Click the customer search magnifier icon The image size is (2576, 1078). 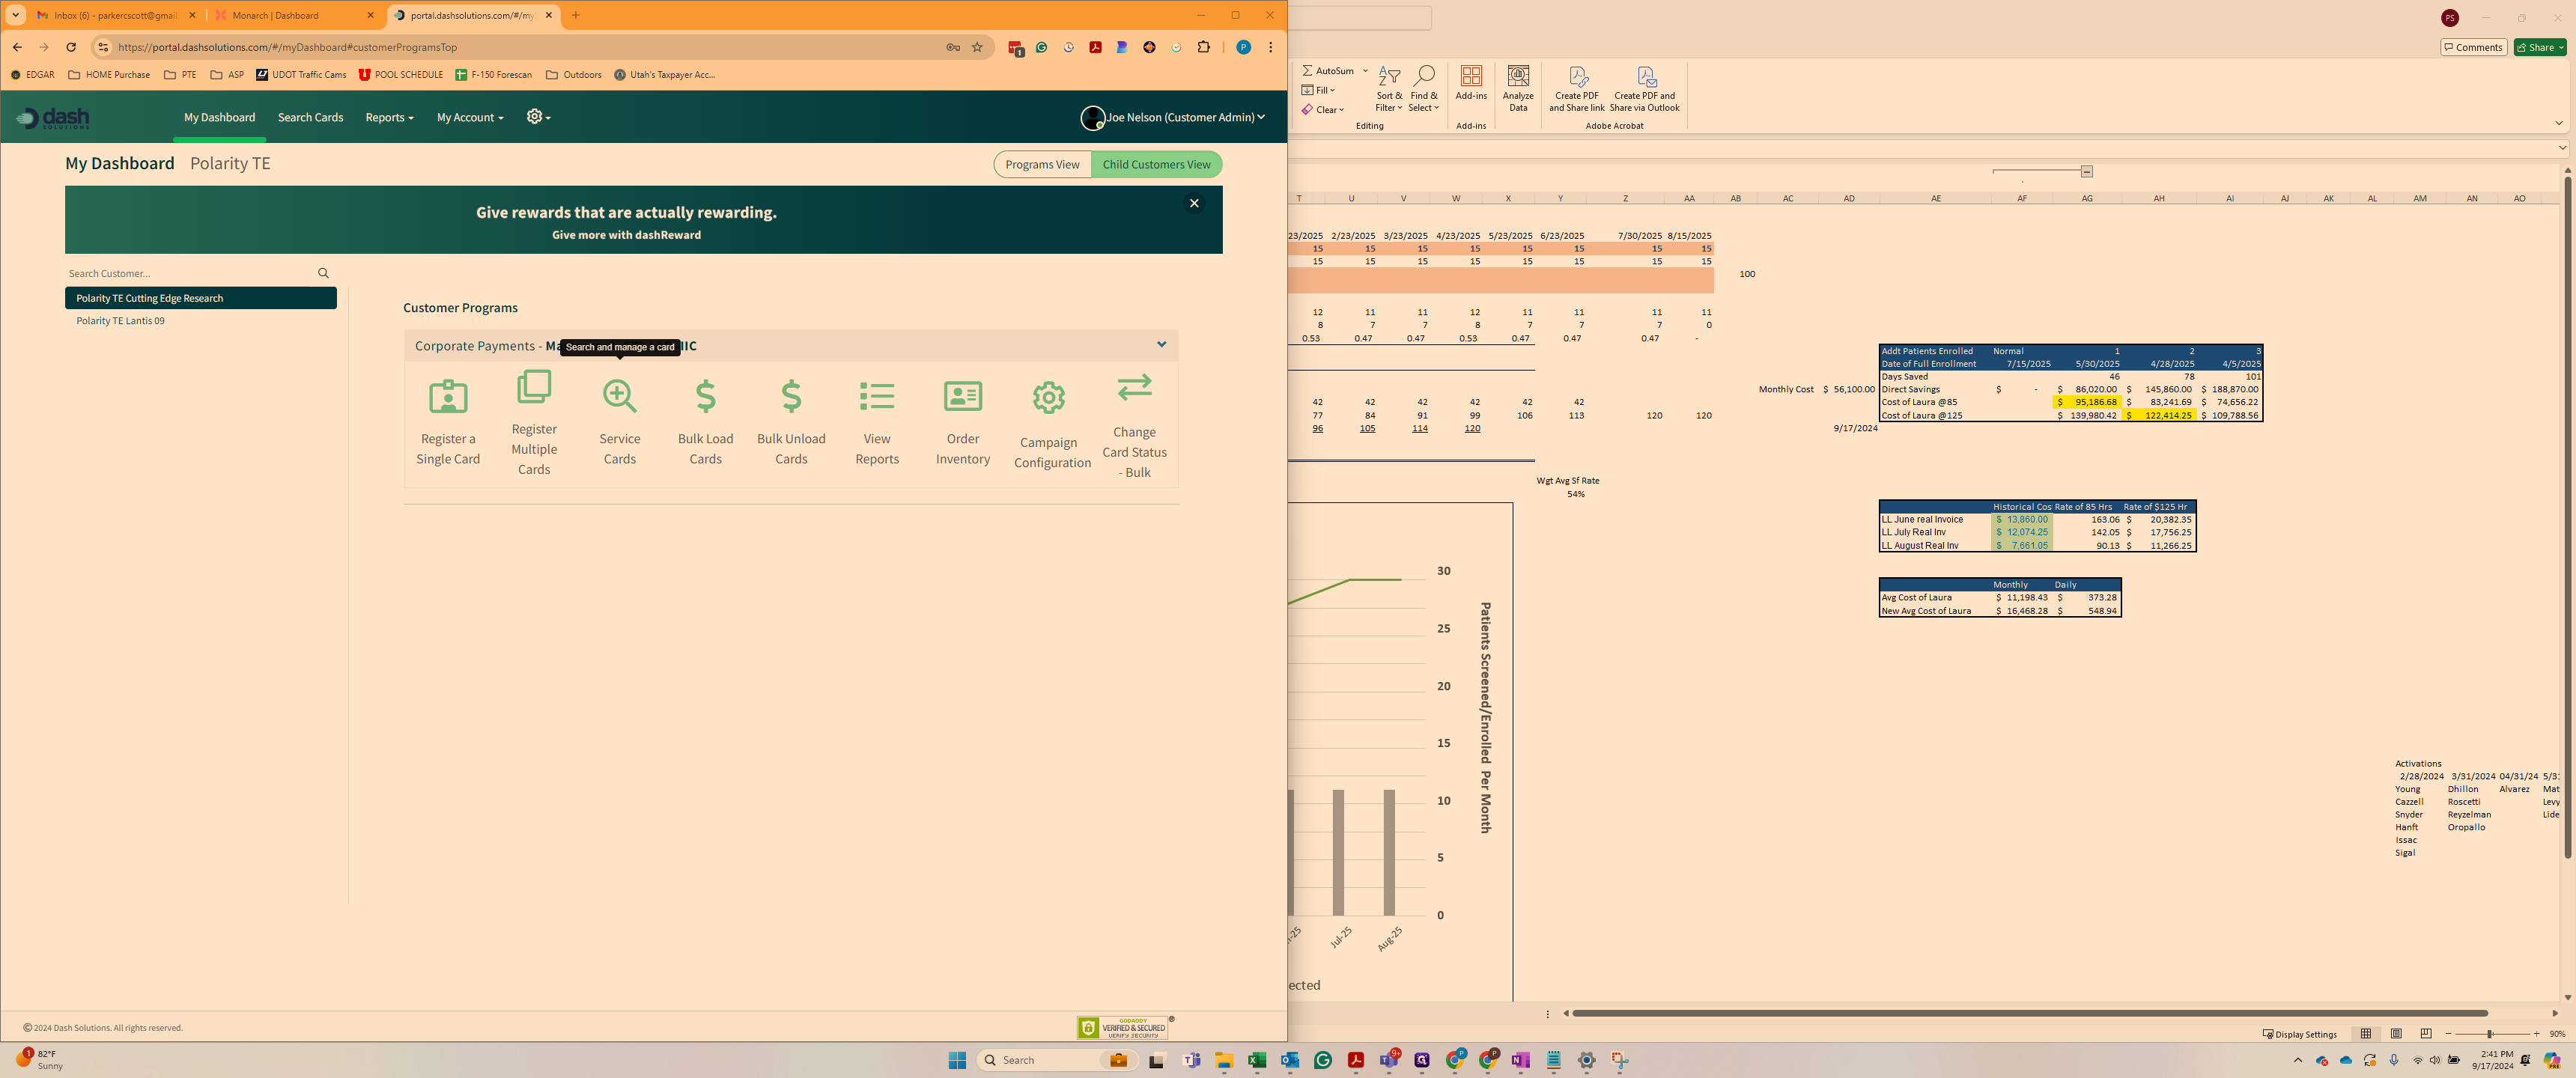pos(323,273)
